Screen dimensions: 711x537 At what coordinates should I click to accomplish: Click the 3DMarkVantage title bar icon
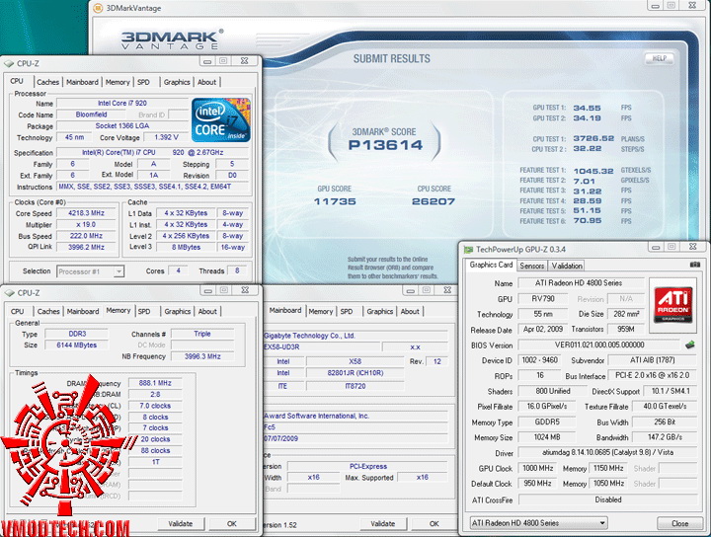click(98, 8)
